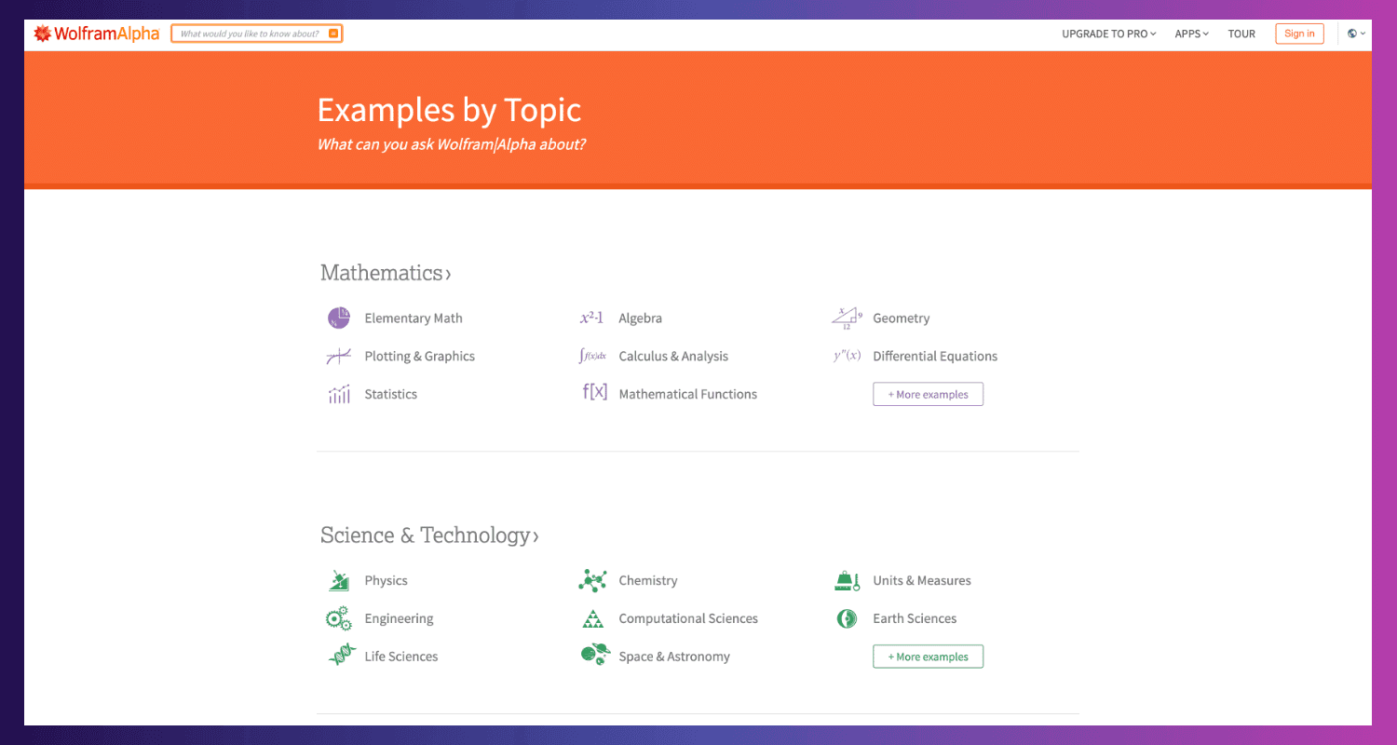Click the Wolfram|Alpha search input field

250,34
